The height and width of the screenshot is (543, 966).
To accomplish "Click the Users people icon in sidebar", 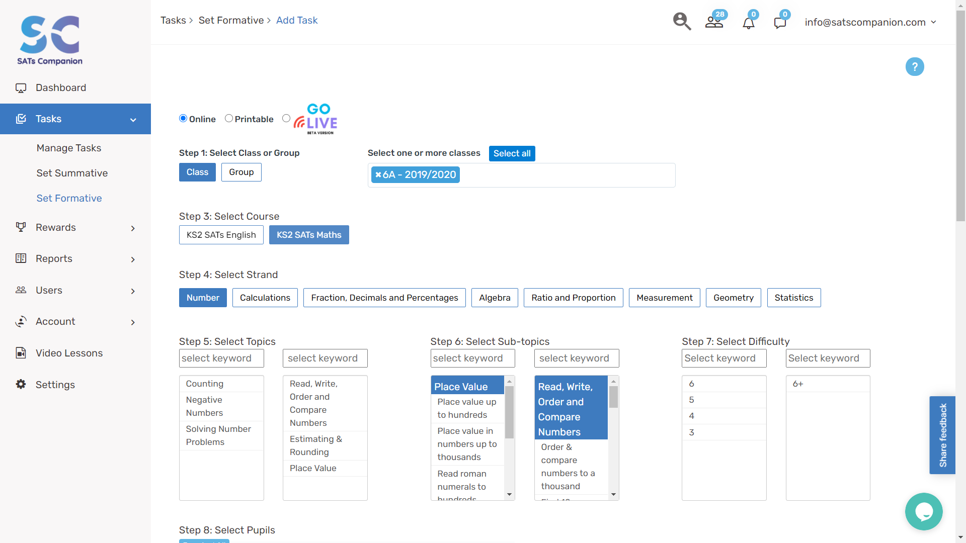I will [x=21, y=290].
